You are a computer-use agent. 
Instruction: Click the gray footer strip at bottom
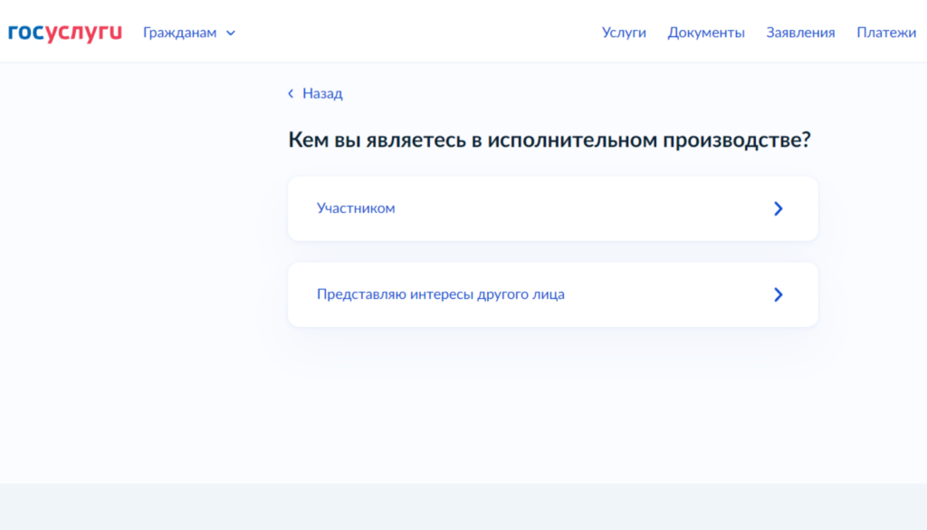point(463,507)
